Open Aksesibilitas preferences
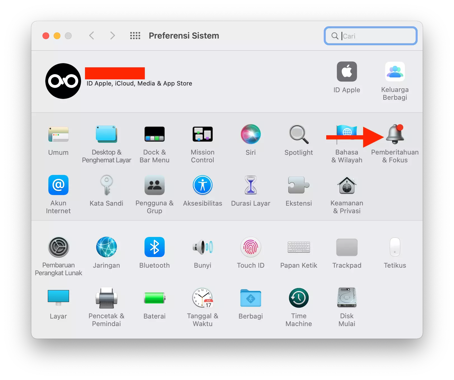Viewport: 454px width, 380px height. pos(202,185)
